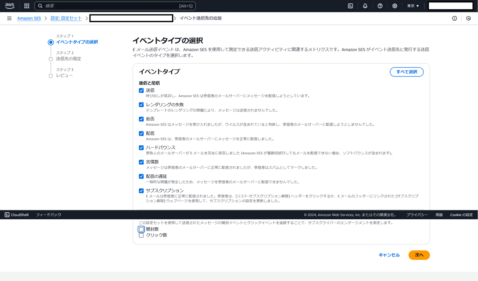Open the notifications bell icon
478x281 pixels.
(365, 6)
